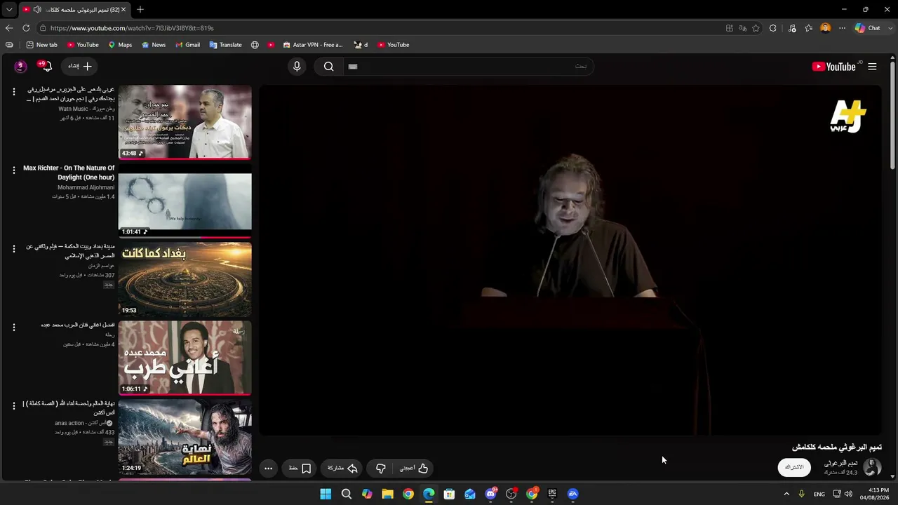The image size is (898, 505).
Task: Open the browser tab search dropdown
Action: click(x=9, y=10)
